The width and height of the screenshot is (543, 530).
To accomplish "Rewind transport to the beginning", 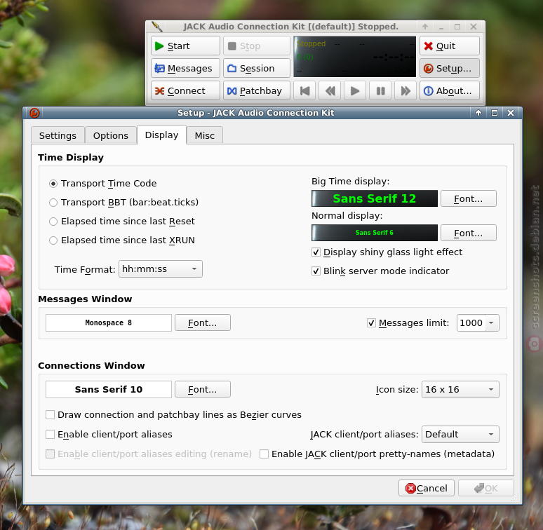I will coord(304,90).
